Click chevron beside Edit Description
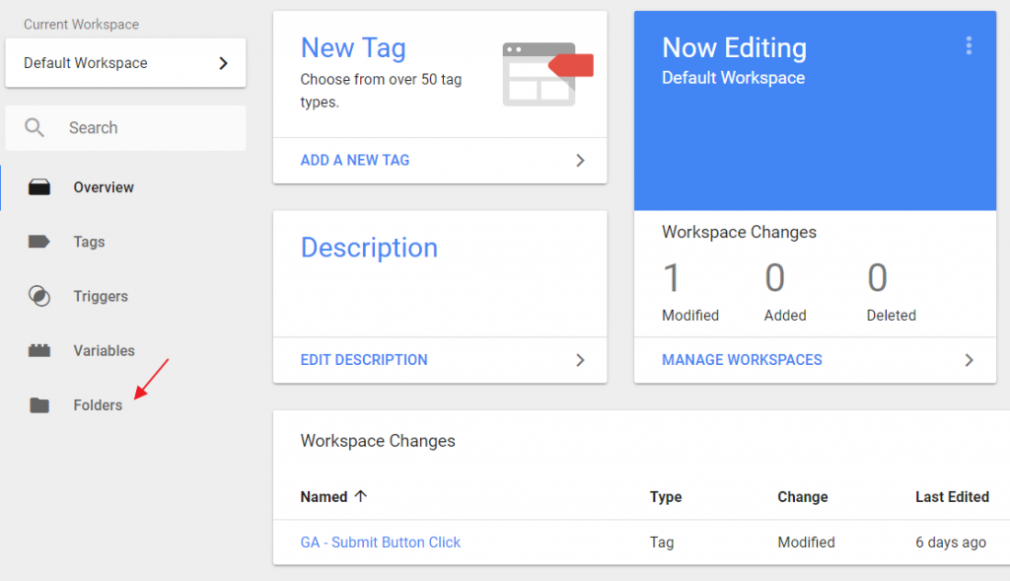Screen dimensions: 1010x581 [580, 360]
